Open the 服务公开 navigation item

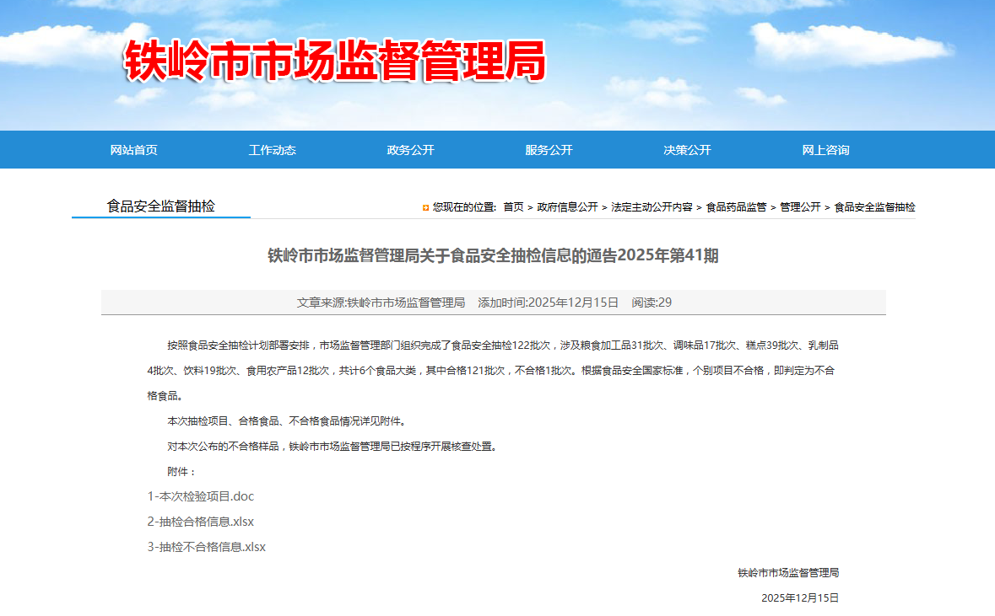point(549,150)
